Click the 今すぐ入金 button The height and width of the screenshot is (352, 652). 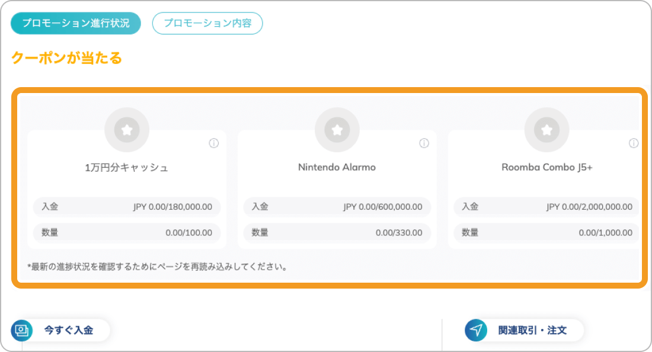[x=60, y=331]
